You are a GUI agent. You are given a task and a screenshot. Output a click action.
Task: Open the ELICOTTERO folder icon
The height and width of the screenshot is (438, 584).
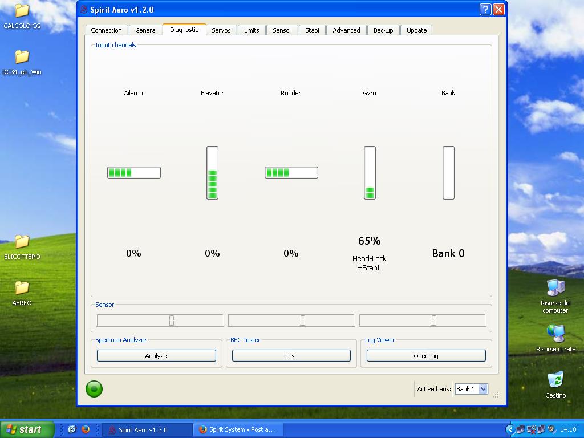22,242
